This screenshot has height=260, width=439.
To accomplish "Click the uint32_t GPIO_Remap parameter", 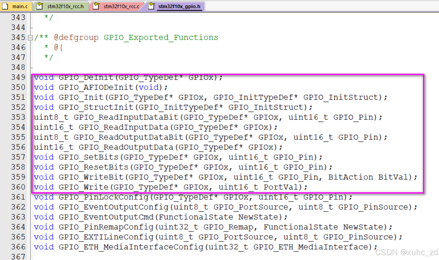I will click(206, 227).
